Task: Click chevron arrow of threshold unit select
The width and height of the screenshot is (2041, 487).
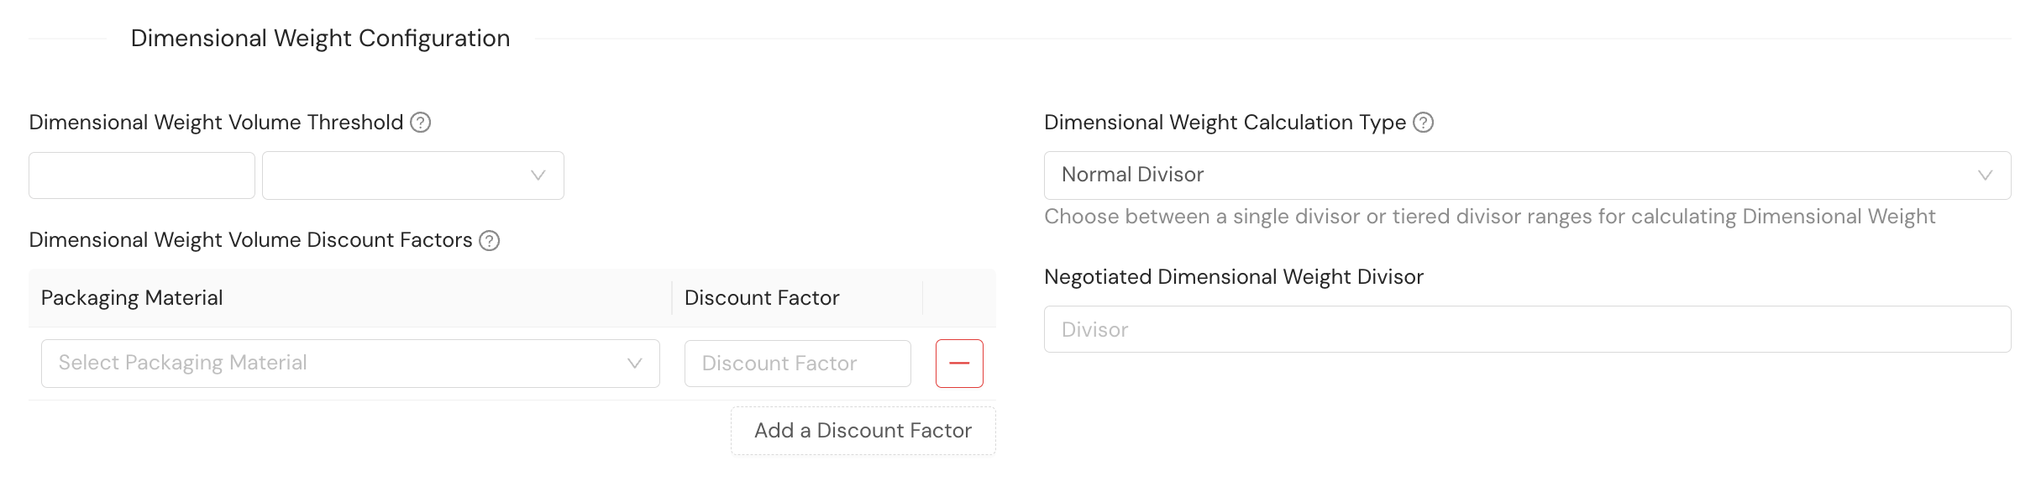Action: click(x=538, y=175)
